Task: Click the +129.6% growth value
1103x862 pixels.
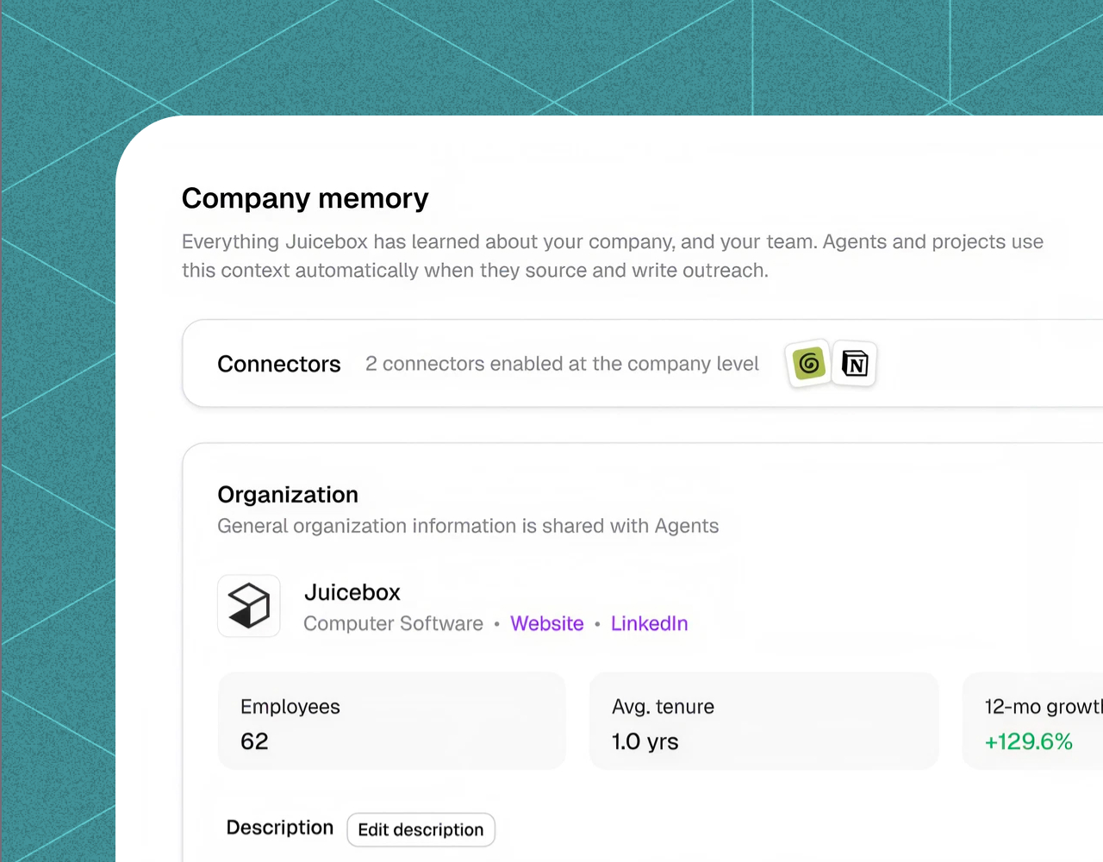Action: [1029, 741]
